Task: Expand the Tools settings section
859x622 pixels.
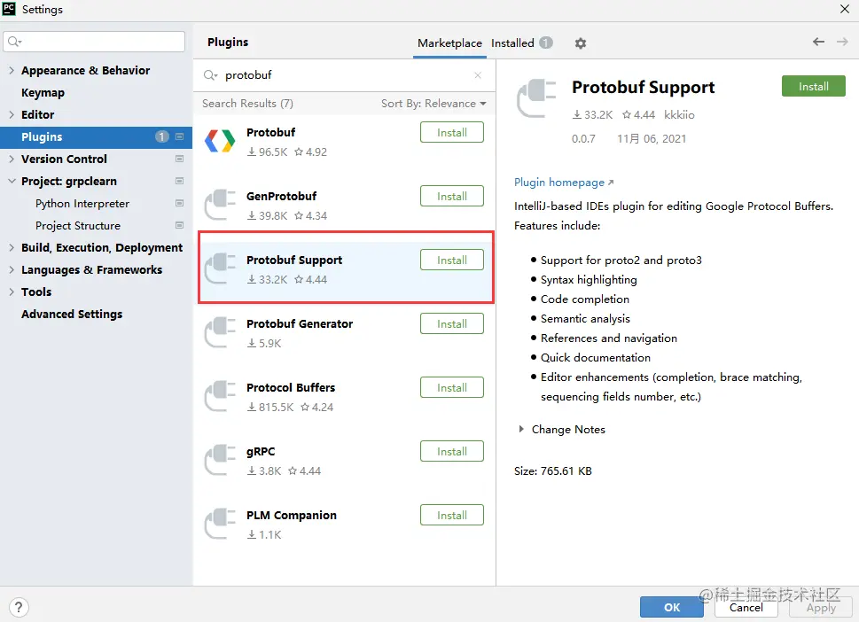Action: click(x=12, y=292)
